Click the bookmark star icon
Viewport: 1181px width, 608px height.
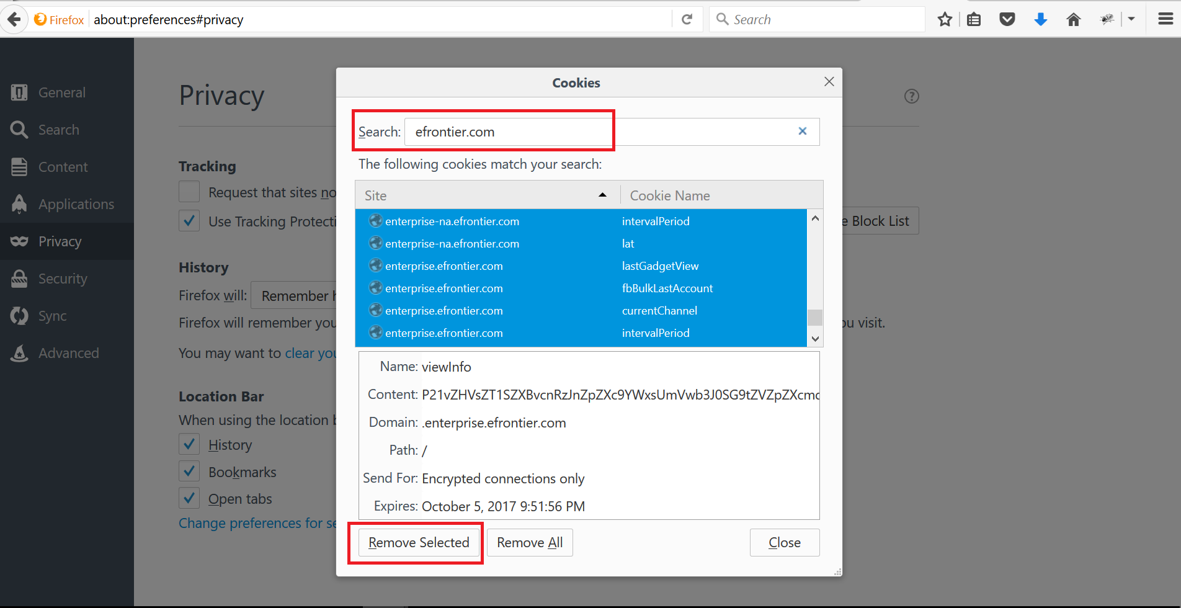[x=945, y=20]
